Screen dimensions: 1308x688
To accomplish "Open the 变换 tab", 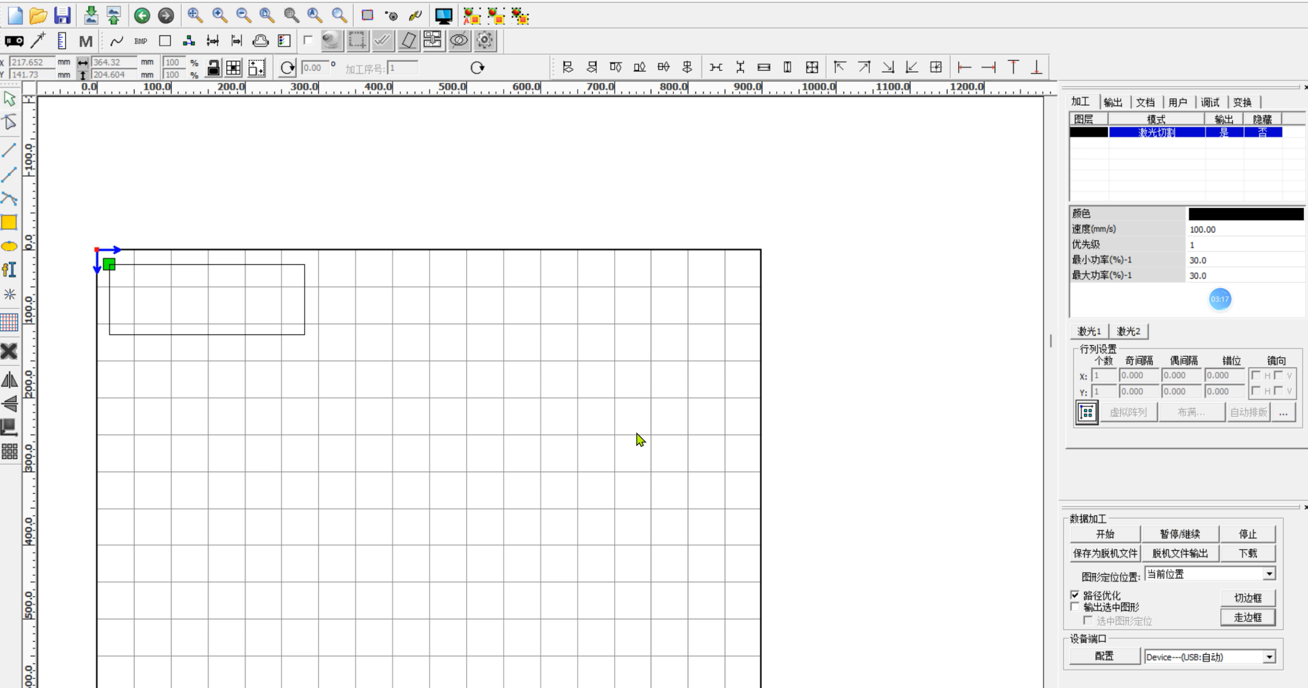I will tap(1242, 102).
